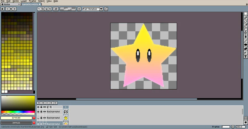This screenshot has height=129, width=248.
Task: Choose Add to selection mode
Action: click(x=43, y=9)
